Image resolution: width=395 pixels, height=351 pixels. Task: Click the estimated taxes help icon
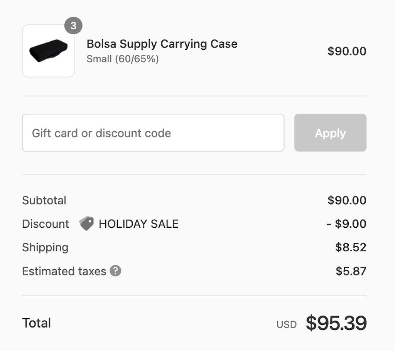point(115,271)
